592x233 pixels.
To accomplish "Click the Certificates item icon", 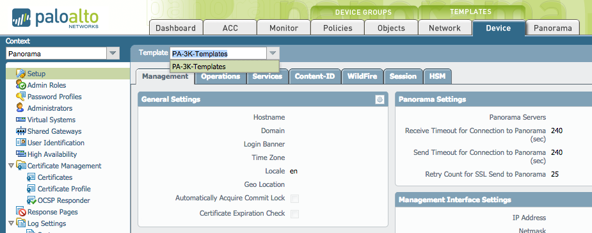I will point(31,177).
